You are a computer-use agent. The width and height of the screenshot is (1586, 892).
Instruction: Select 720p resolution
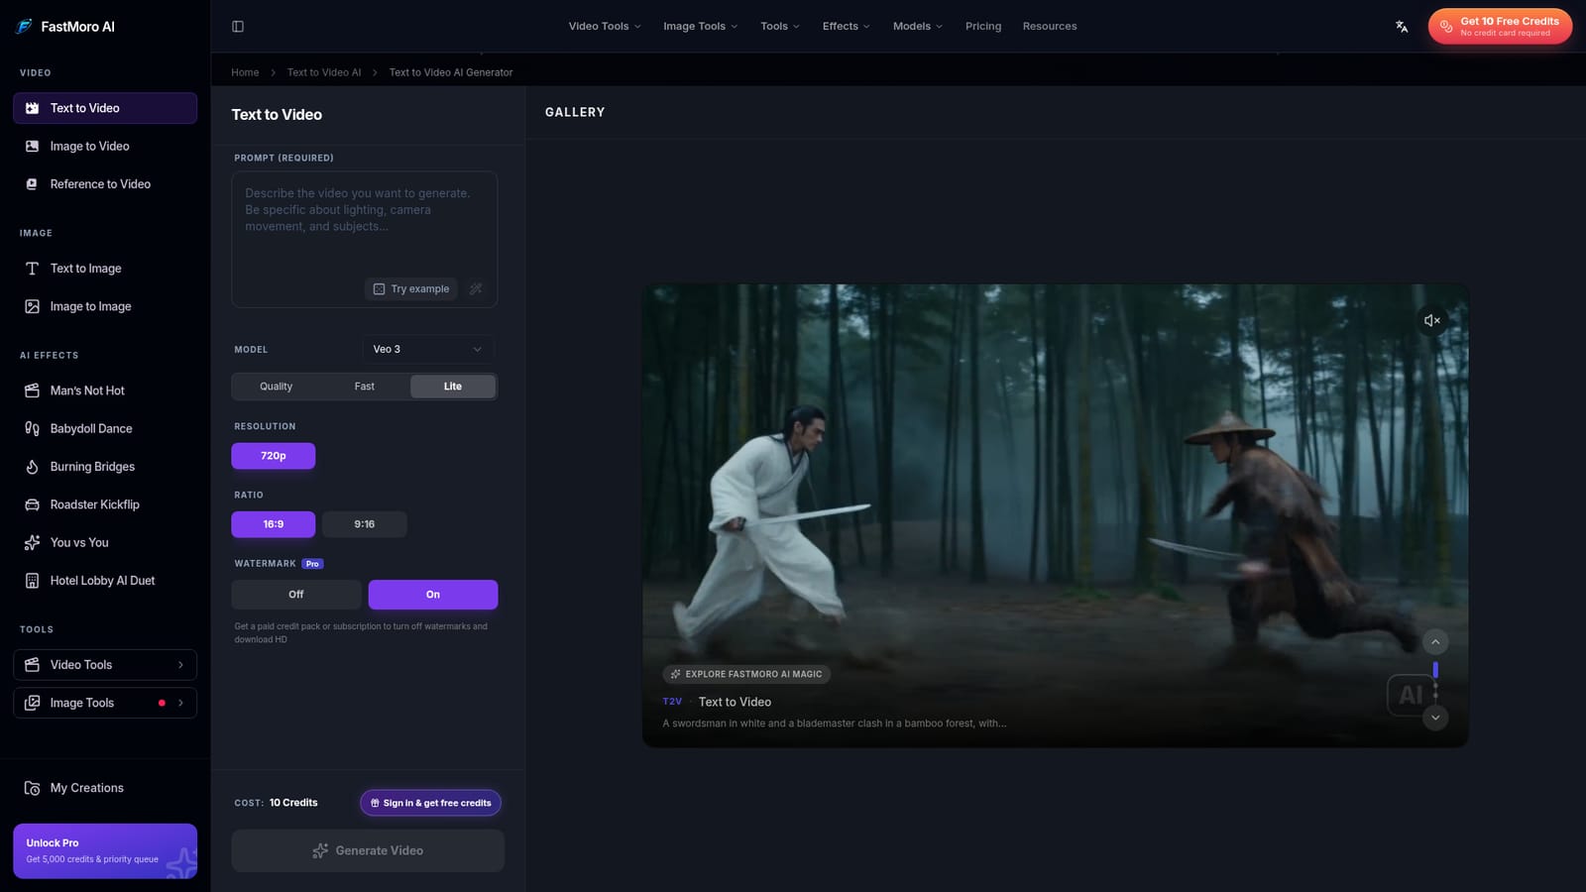coord(274,456)
